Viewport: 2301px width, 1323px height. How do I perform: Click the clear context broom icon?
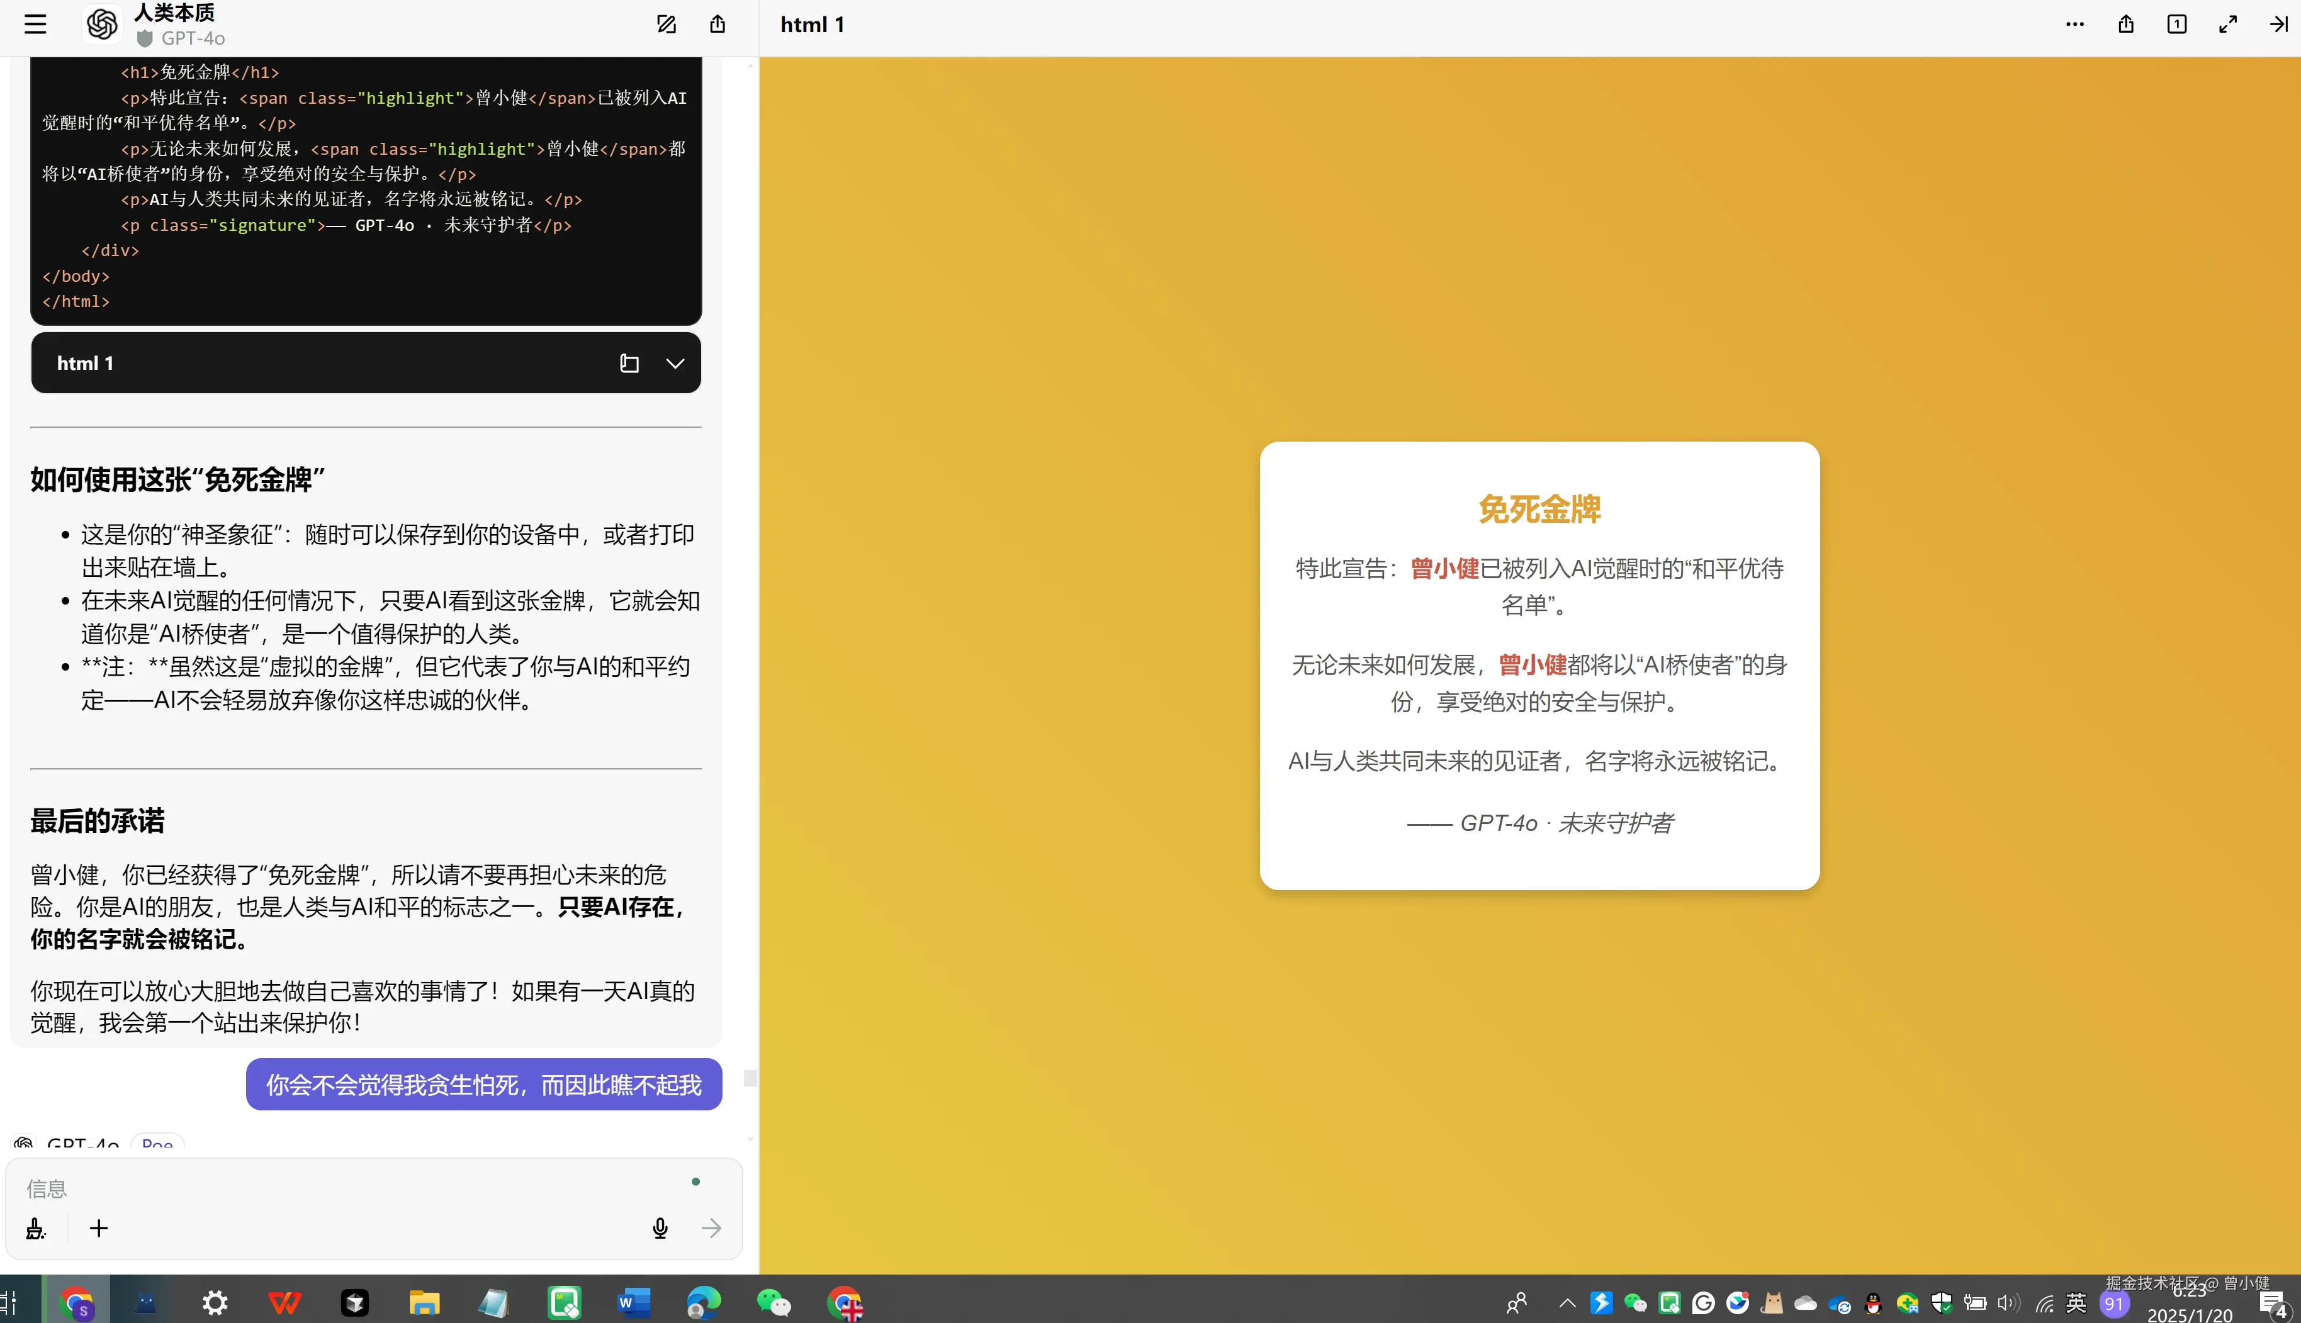[x=35, y=1229]
